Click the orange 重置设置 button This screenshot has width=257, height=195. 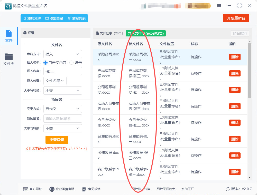(x=57, y=140)
